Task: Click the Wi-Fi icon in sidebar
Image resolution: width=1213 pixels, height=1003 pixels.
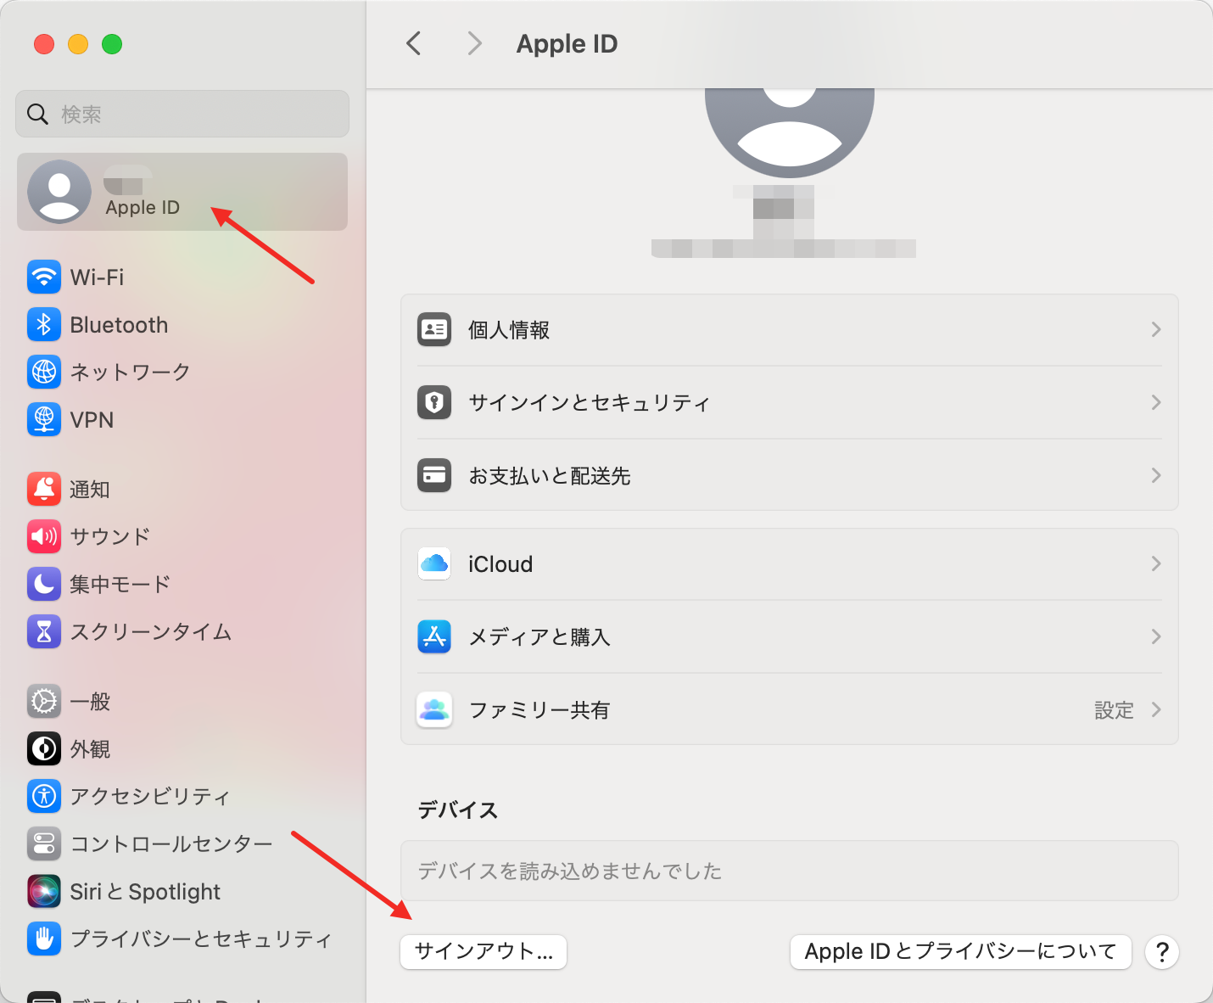Action: tap(44, 277)
